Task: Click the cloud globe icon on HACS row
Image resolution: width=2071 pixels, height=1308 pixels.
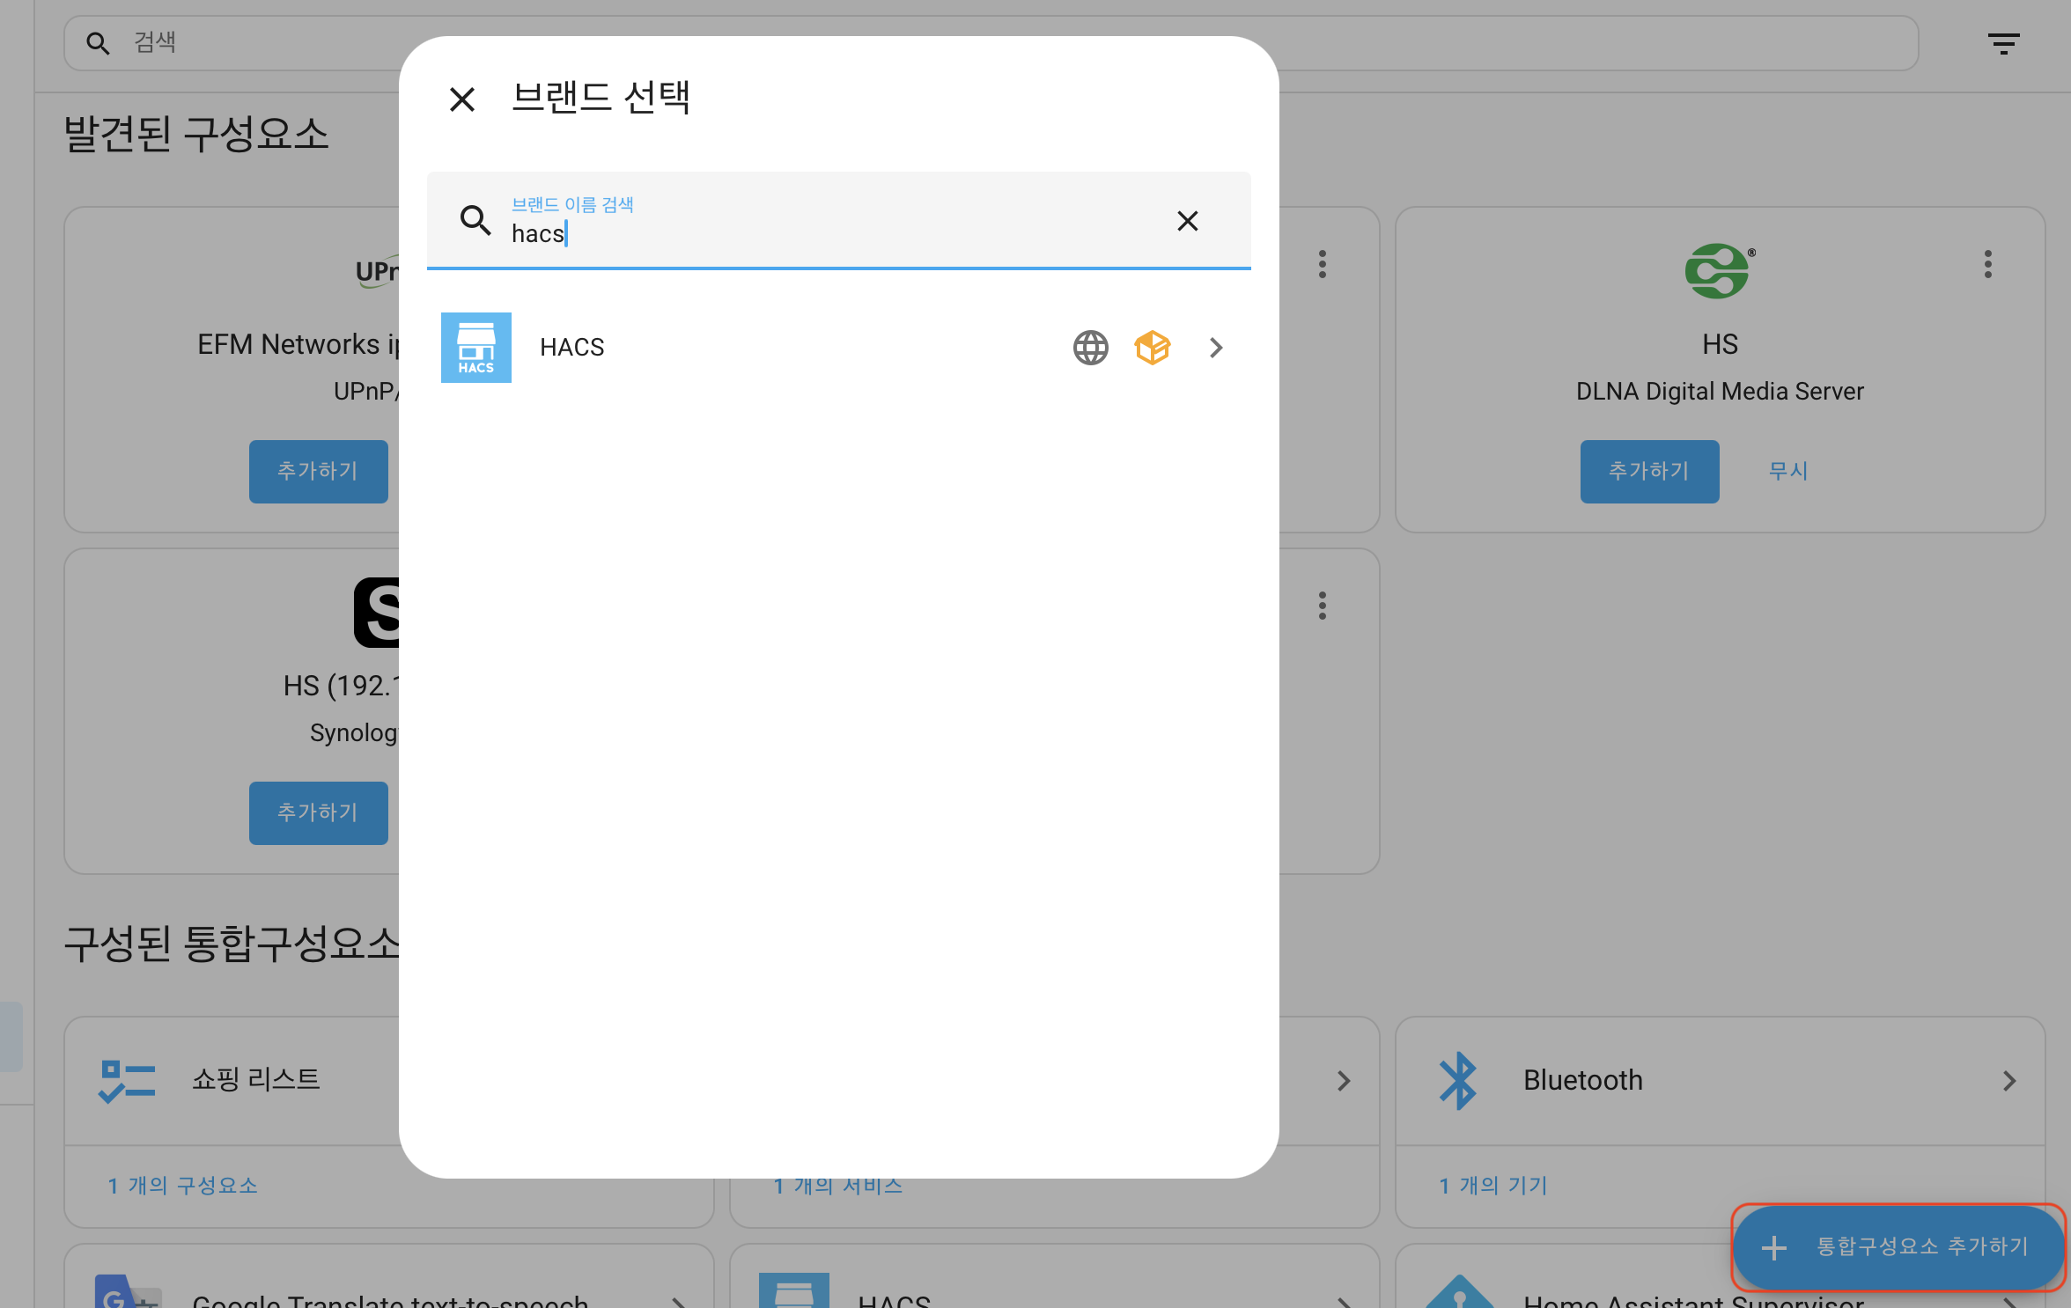Action: coord(1090,348)
